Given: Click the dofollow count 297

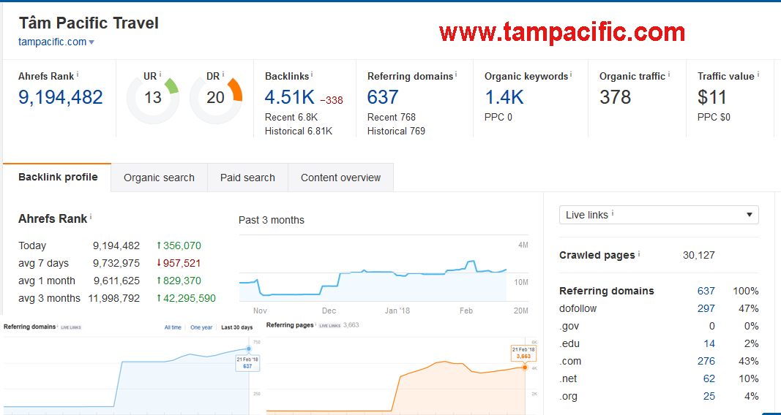Looking at the screenshot, I should tap(706, 308).
